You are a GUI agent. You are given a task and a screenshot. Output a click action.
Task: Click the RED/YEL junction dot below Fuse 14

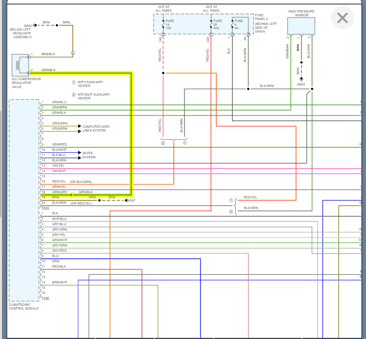point(163,73)
